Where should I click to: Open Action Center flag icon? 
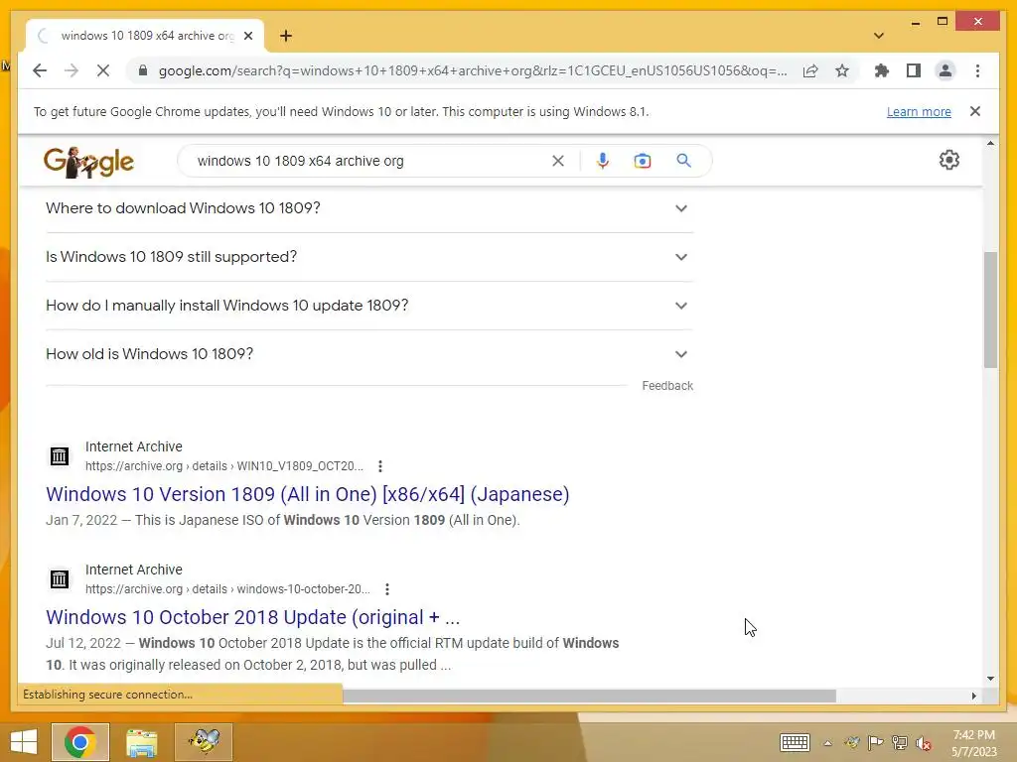pyautogui.click(x=875, y=742)
